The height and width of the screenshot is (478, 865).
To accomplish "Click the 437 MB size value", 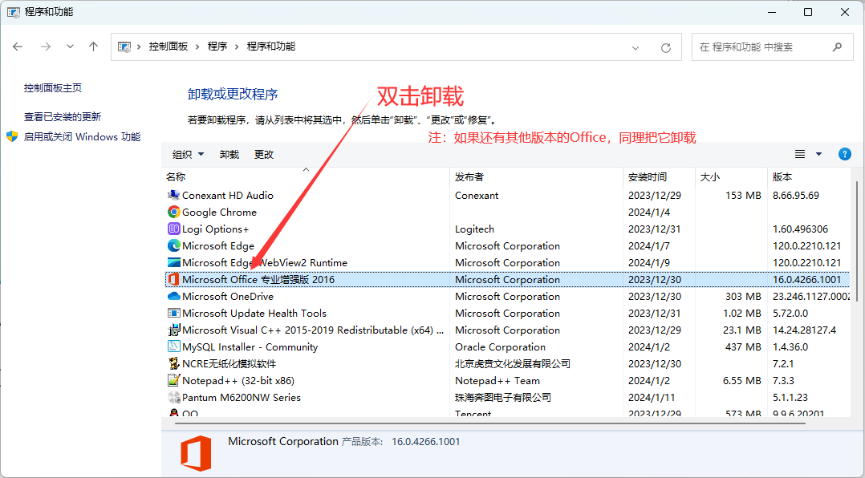I will point(743,346).
